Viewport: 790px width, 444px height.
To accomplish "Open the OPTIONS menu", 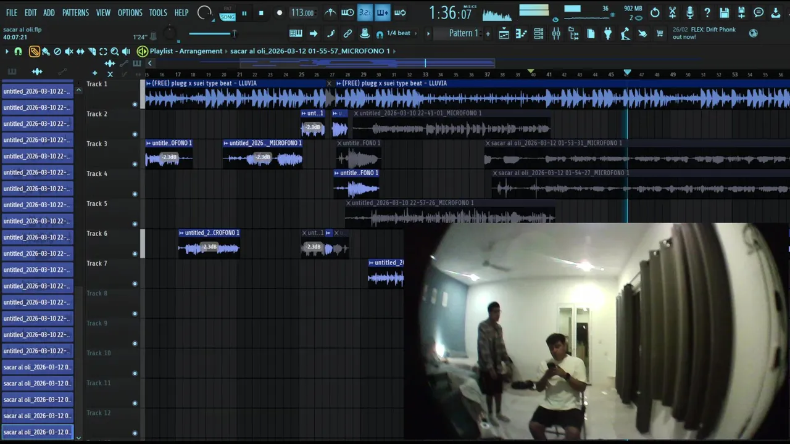I will click(130, 12).
